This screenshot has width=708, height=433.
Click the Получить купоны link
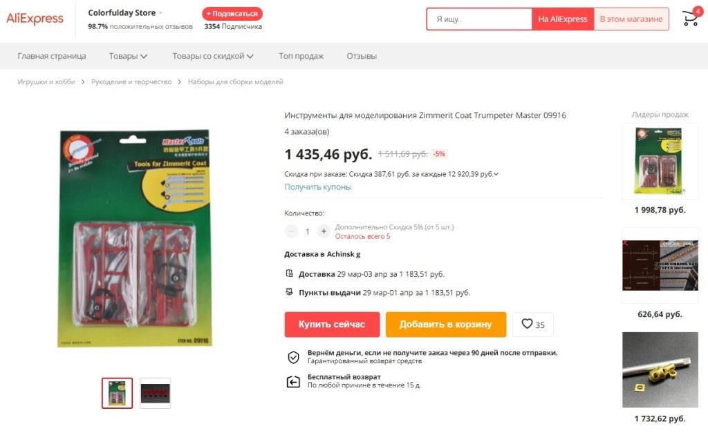318,186
